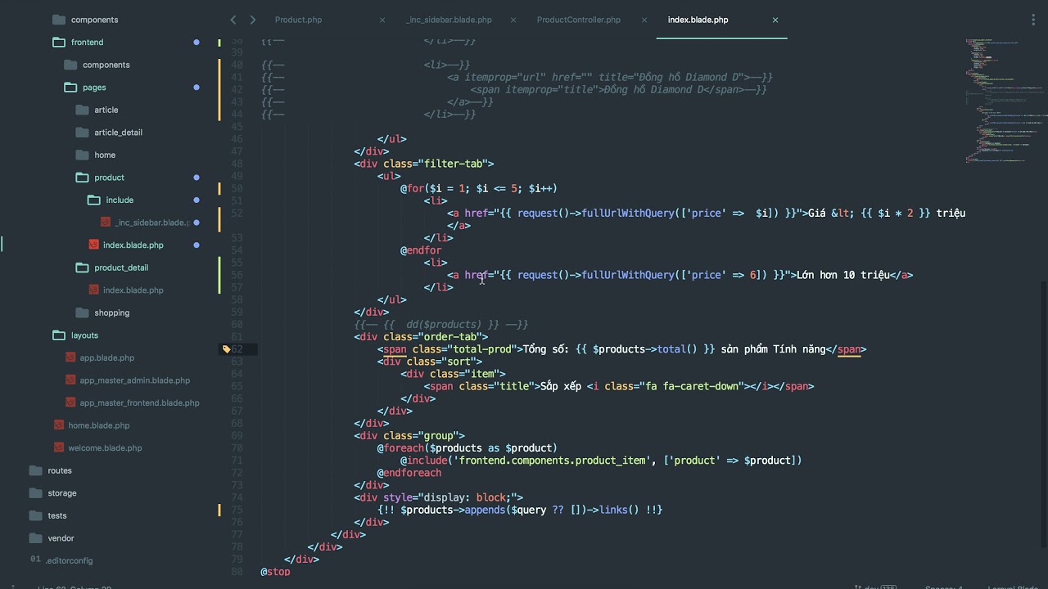The height and width of the screenshot is (589, 1048).
Task: Click the Blade icon of _inc_sidebar.blade.php in sidebar
Action: pos(106,223)
